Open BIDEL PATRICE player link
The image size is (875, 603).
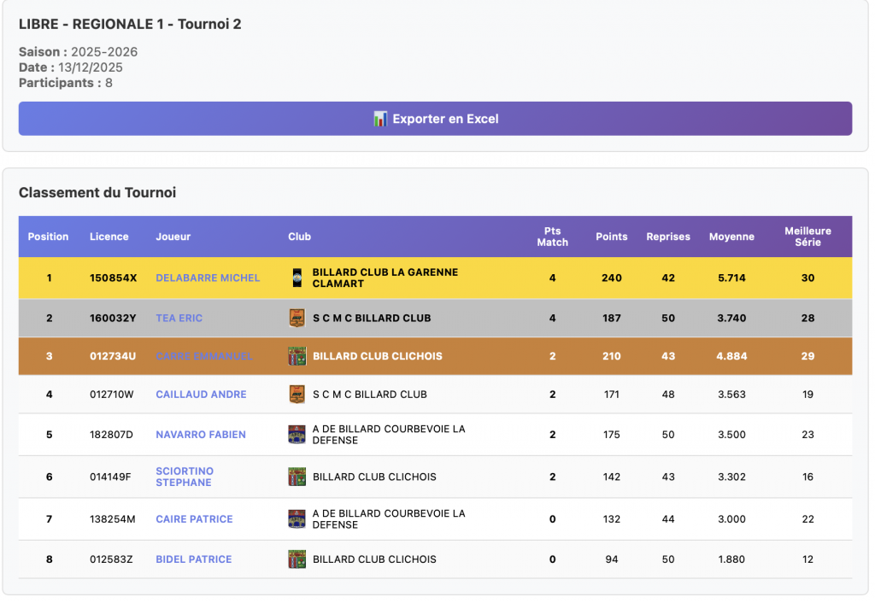tap(193, 559)
